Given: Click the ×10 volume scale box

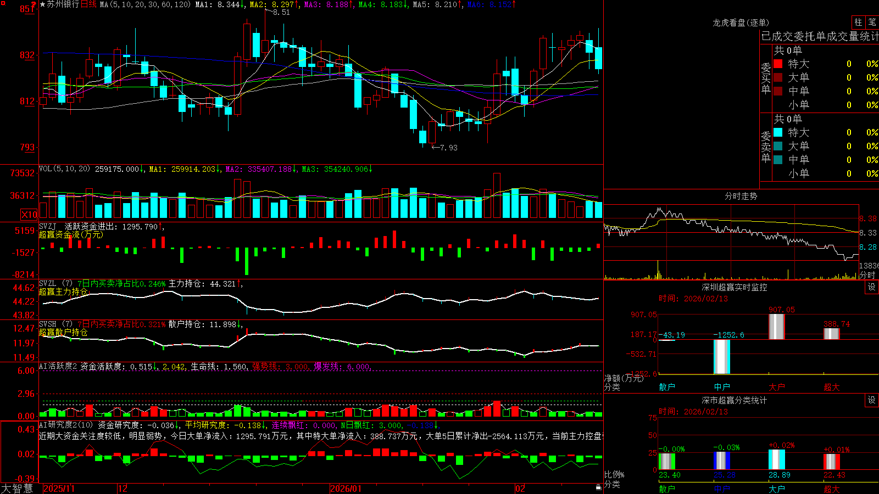Looking at the screenshot, I should coord(29,214).
